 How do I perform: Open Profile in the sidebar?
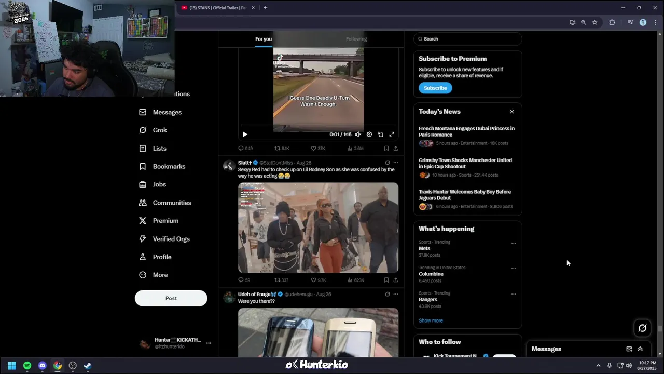click(x=155, y=257)
